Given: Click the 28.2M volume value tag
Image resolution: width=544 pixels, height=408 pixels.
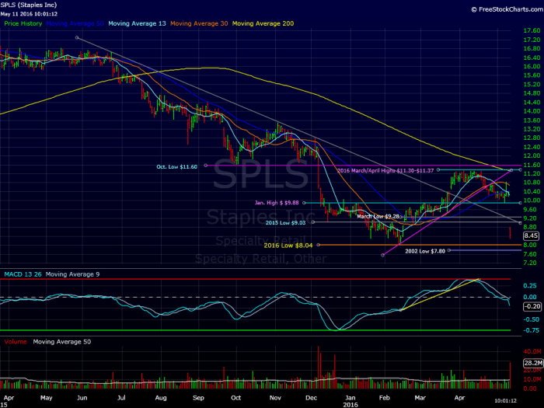Looking at the screenshot, I should (x=533, y=363).
